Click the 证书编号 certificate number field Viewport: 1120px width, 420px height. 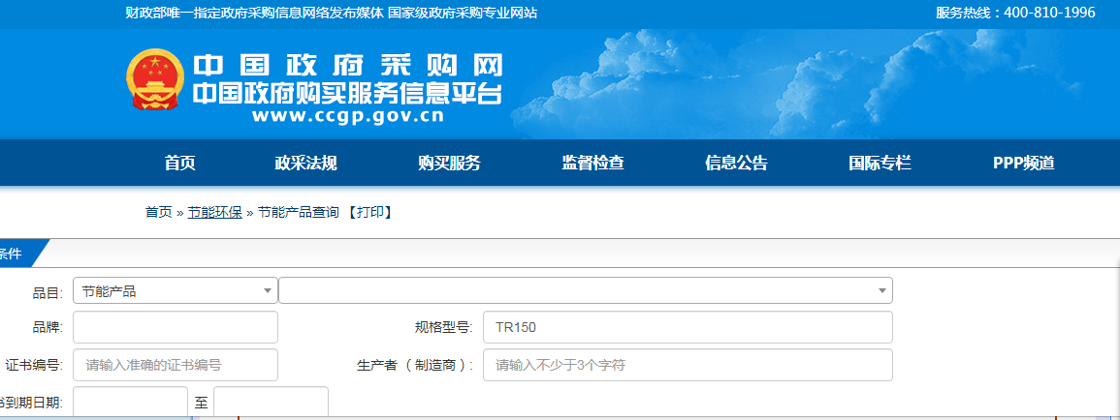tap(175, 365)
